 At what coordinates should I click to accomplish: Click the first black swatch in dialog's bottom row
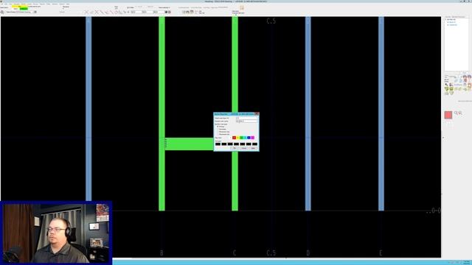pos(218,144)
